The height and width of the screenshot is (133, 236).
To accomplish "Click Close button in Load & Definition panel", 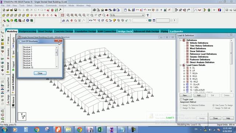I will point(215,118).
